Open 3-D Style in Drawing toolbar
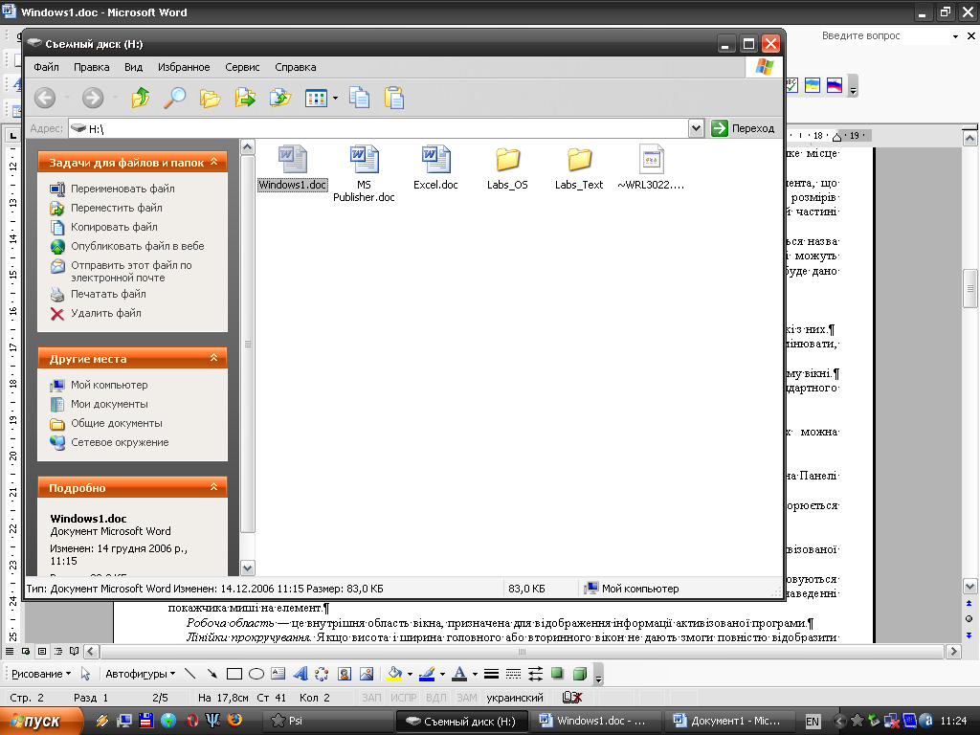This screenshot has height=735, width=980. 580,674
